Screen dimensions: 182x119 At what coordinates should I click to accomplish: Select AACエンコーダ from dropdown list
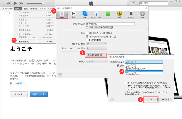click(144, 65)
